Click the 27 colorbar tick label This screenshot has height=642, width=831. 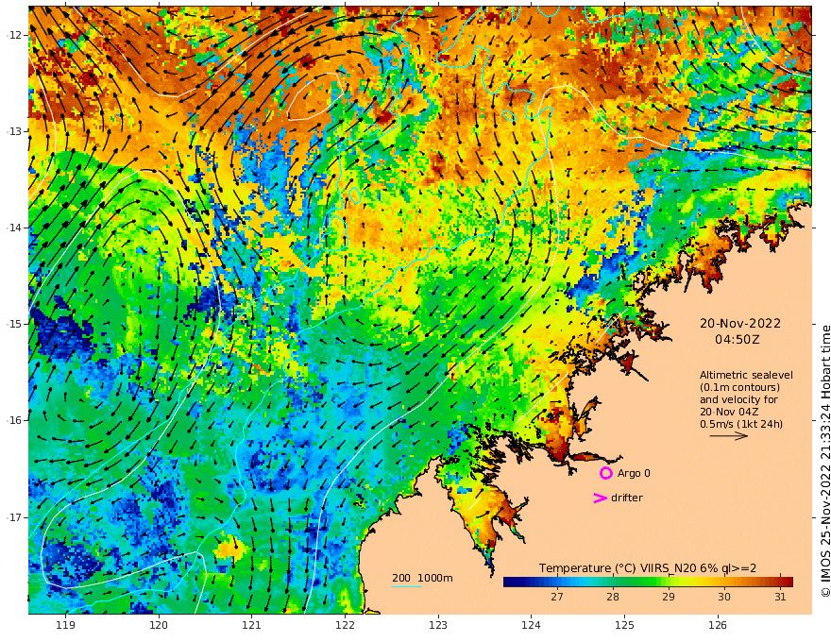click(x=556, y=597)
